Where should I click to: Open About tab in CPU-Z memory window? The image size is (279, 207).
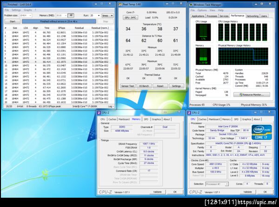pyautogui.click(x=167, y=119)
